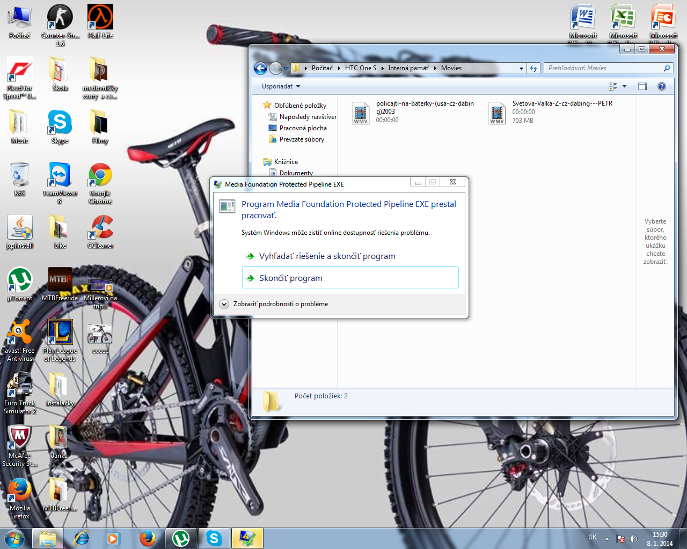This screenshot has height=549, width=687.
Task: Select Prevzaté súbory in navigation pane
Action: tap(296, 139)
